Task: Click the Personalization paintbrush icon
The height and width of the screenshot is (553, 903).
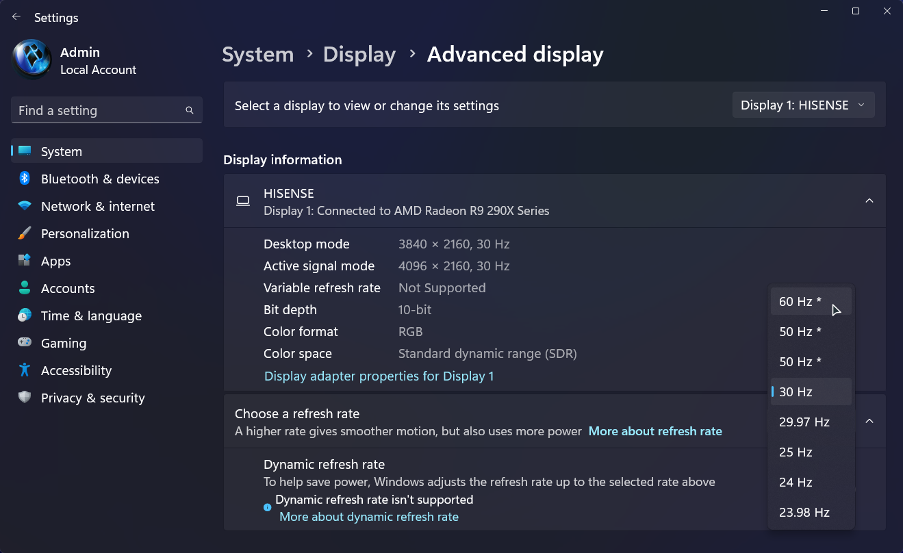Action: [25, 233]
